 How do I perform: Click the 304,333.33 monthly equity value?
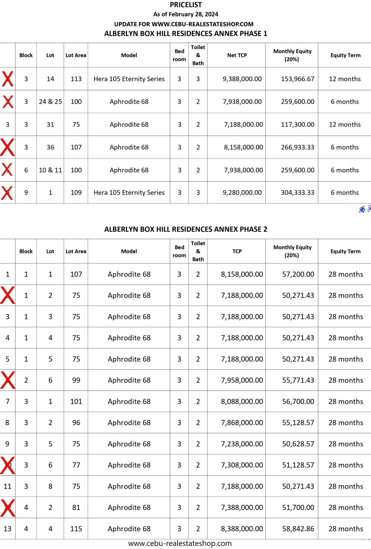(297, 192)
